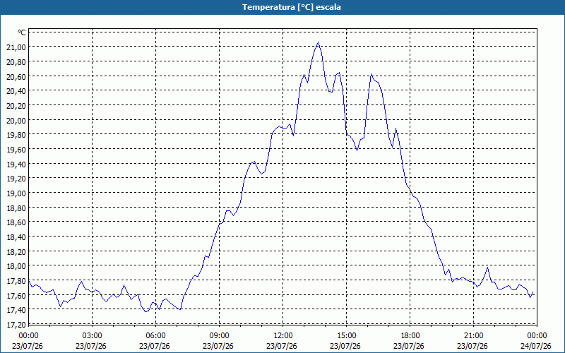The image size is (565, 353).
Task: Click the 19,40 temperature label
Action: (x=16, y=164)
